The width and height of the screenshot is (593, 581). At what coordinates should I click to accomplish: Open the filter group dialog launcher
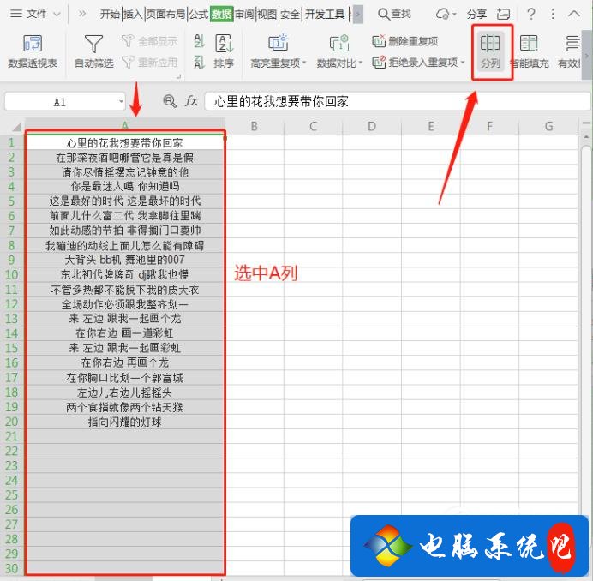tap(178, 77)
